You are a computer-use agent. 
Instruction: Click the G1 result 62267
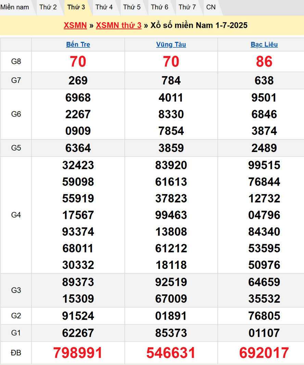coord(78,333)
